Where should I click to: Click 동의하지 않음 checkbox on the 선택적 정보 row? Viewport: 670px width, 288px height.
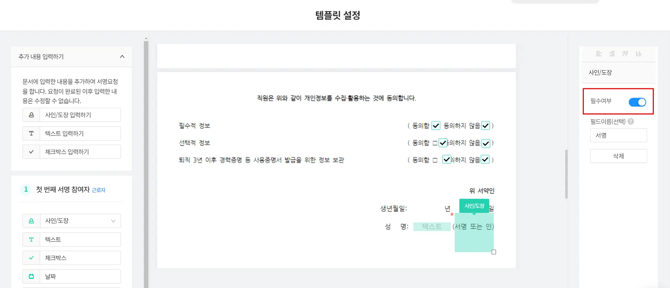(x=486, y=143)
